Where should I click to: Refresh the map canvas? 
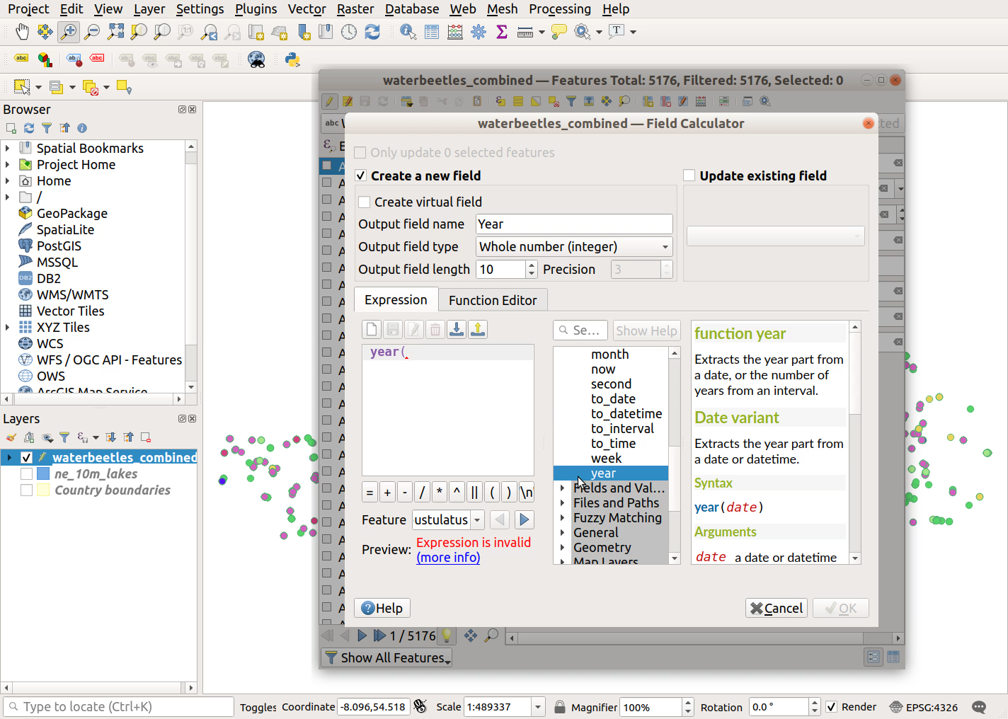pyautogui.click(x=372, y=32)
